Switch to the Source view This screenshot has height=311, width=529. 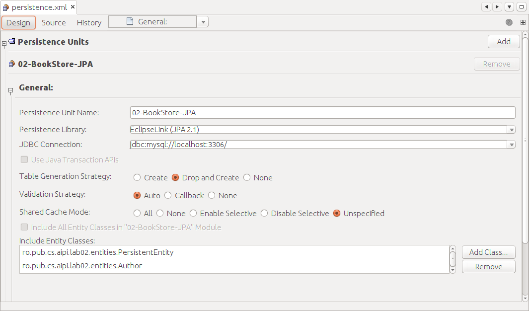click(x=54, y=22)
